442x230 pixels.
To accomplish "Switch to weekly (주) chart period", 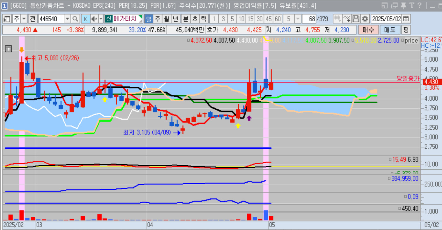I will pyautogui.click(x=157, y=19).
